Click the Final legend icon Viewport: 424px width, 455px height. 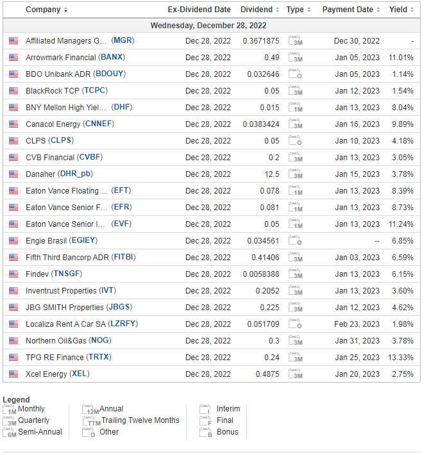pyautogui.click(x=205, y=421)
